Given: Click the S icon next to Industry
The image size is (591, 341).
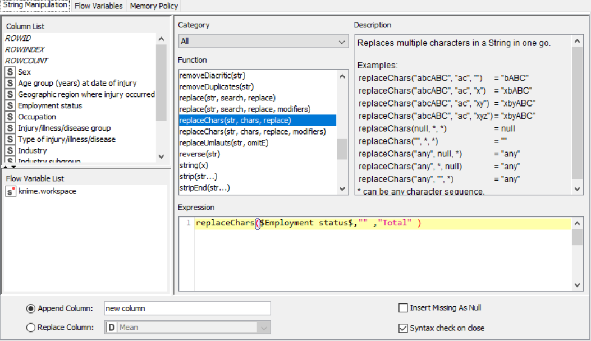Looking at the screenshot, I should pos(10,151).
